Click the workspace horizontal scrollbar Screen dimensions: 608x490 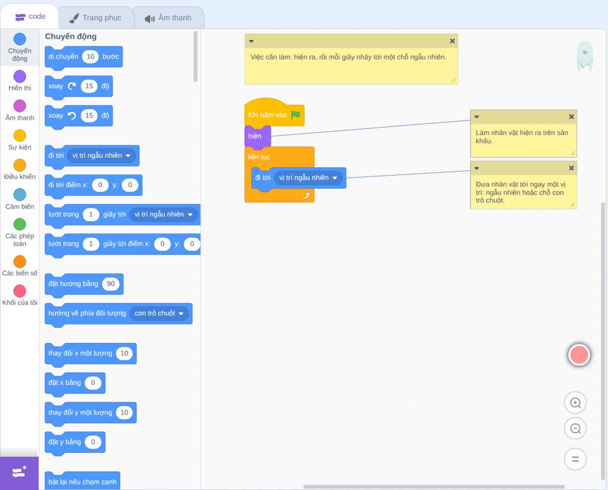point(434,486)
